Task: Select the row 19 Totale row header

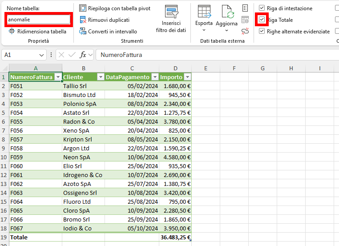Action: click(x=4, y=238)
